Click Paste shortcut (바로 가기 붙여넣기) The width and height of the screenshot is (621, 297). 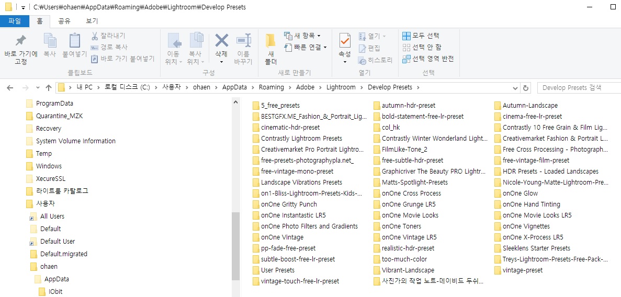(122, 59)
